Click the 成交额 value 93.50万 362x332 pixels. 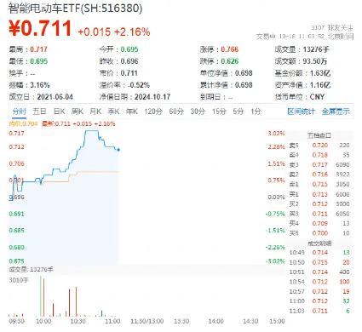point(315,61)
